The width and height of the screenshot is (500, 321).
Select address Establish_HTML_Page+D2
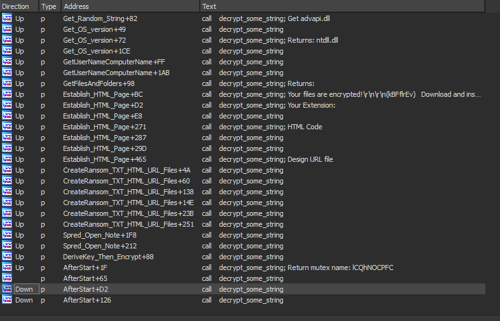pos(103,105)
